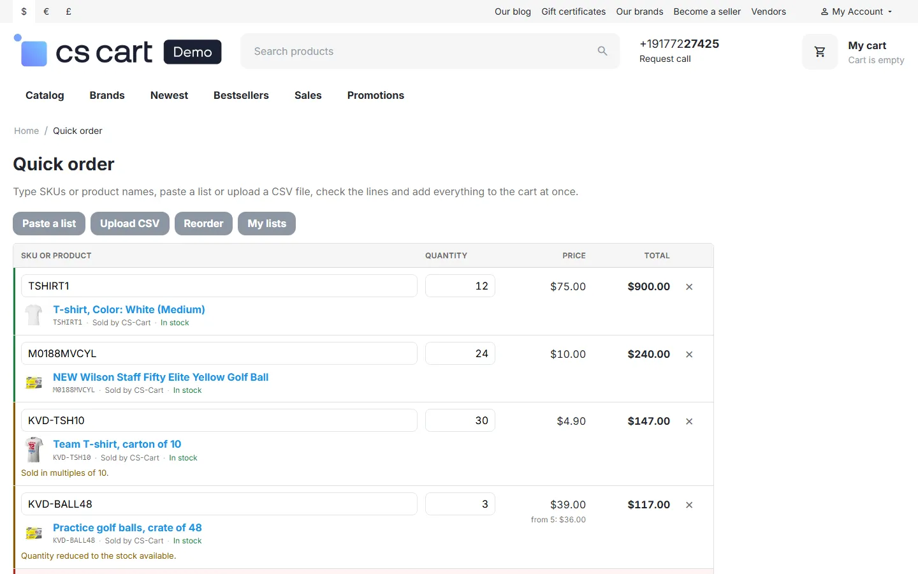The width and height of the screenshot is (918, 574).
Task: Open the Become a seller link
Action: click(707, 11)
